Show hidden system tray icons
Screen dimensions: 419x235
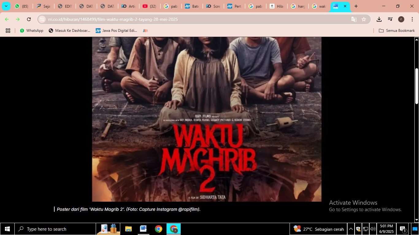[x=351, y=229]
